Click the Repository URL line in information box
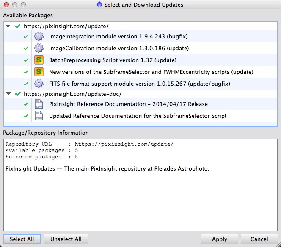Image resolution: width=281 pixels, height=247 pixels. point(89,144)
